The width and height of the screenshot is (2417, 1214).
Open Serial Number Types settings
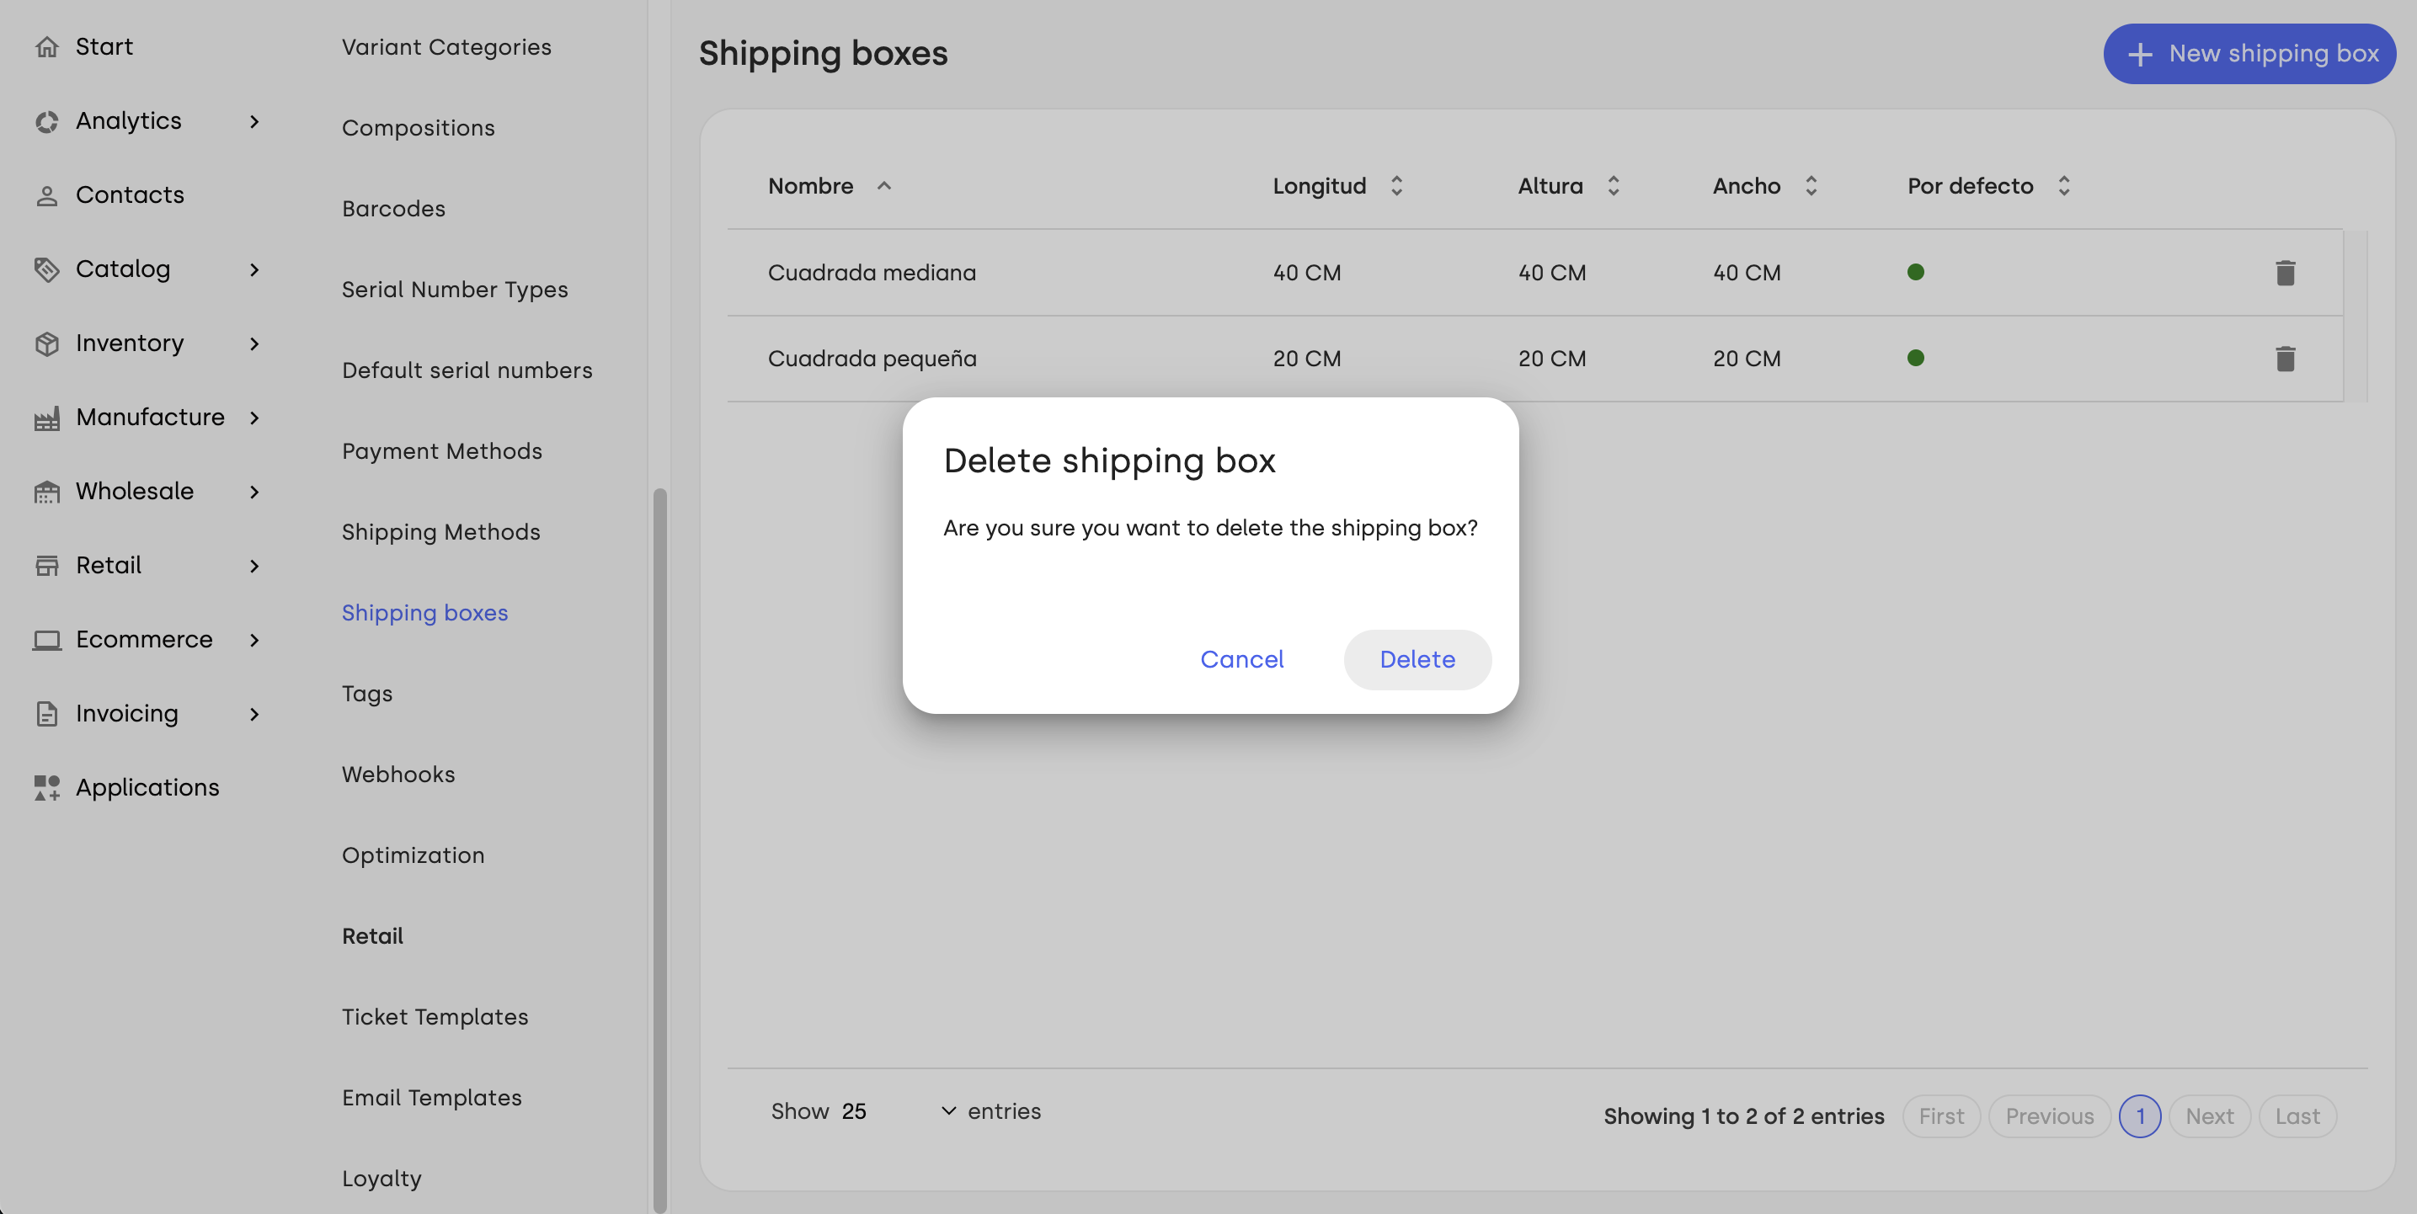click(x=454, y=289)
